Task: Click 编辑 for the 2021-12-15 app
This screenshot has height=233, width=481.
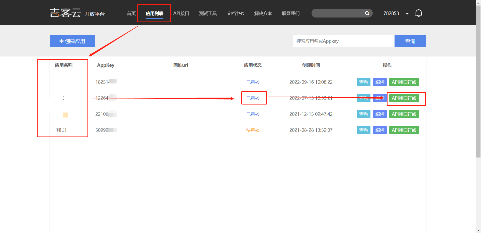Action: coord(380,114)
